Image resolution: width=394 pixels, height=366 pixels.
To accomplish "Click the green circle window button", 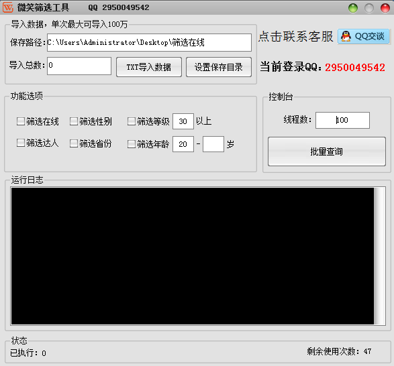I will [353, 8].
